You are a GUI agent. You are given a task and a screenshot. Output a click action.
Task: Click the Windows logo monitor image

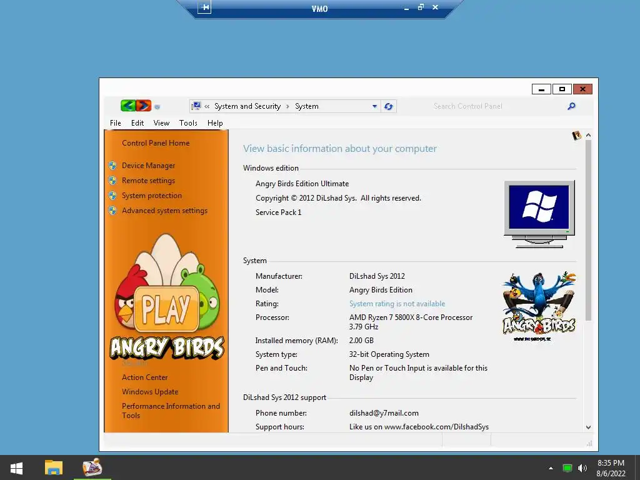coord(539,214)
